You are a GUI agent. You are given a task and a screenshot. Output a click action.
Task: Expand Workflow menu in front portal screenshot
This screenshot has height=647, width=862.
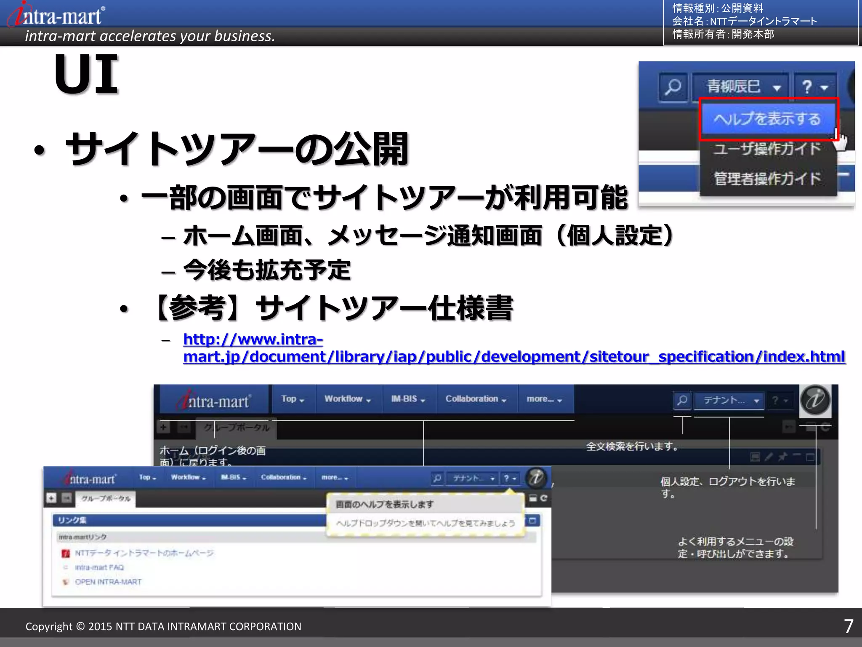point(189,478)
